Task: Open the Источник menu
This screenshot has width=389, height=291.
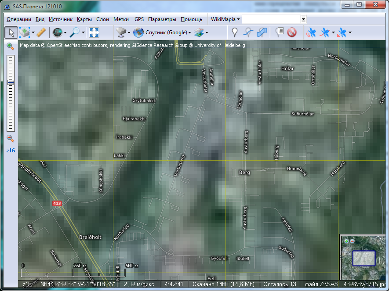Action: tap(61, 19)
